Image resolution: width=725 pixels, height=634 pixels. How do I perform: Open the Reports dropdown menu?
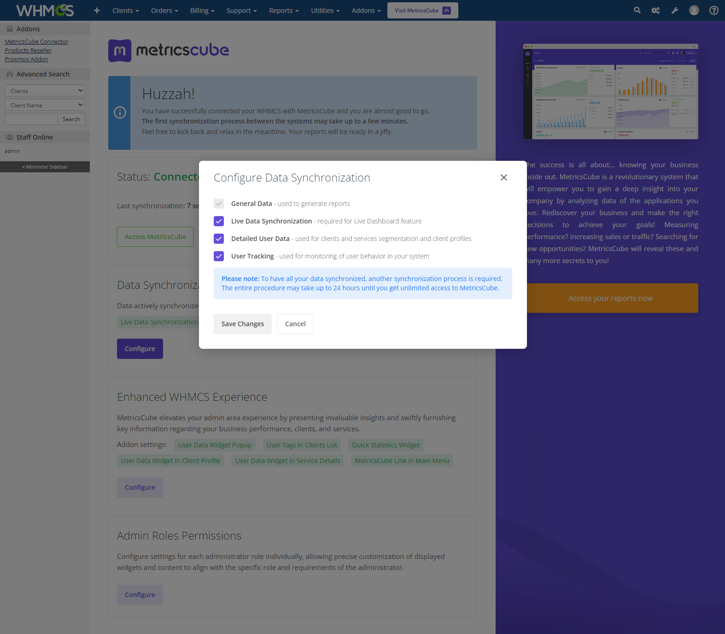pyautogui.click(x=284, y=10)
